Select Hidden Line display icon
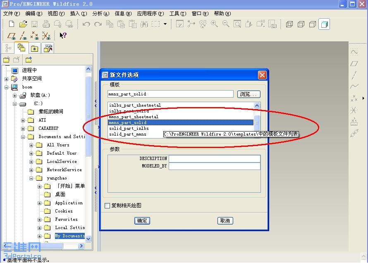368x263 pixels. tap(301, 24)
